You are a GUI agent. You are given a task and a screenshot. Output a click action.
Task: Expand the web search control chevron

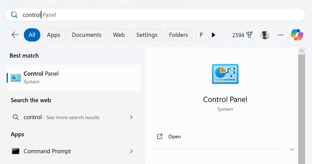[x=131, y=117]
